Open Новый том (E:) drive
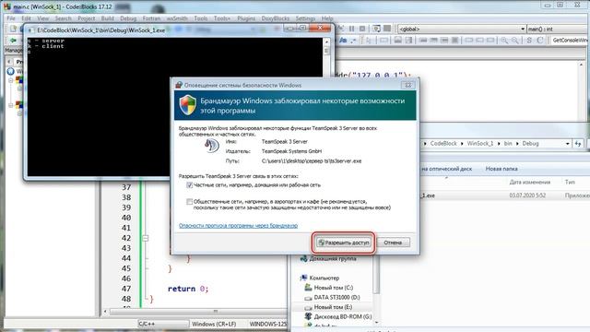The image size is (590, 332). point(328,307)
